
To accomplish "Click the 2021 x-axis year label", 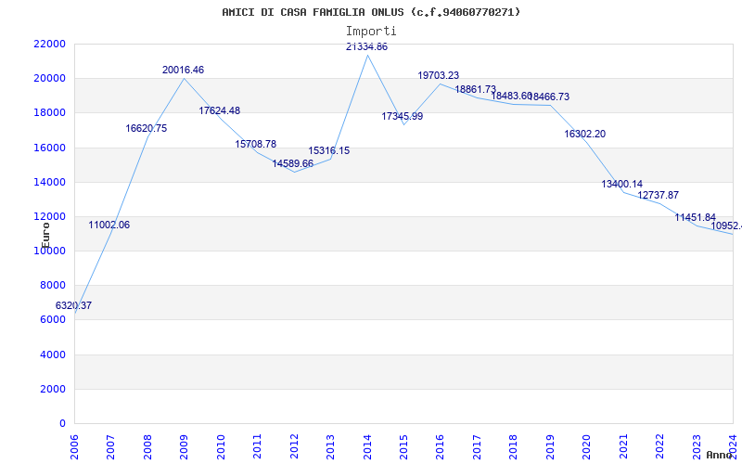I will pos(622,446).
